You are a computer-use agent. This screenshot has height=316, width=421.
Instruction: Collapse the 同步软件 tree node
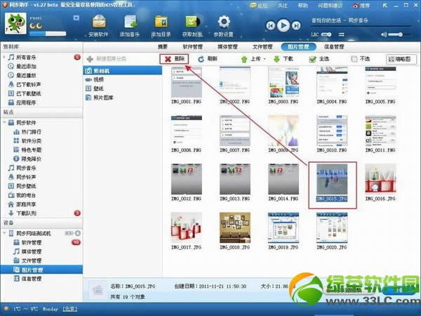pyautogui.click(x=4, y=122)
